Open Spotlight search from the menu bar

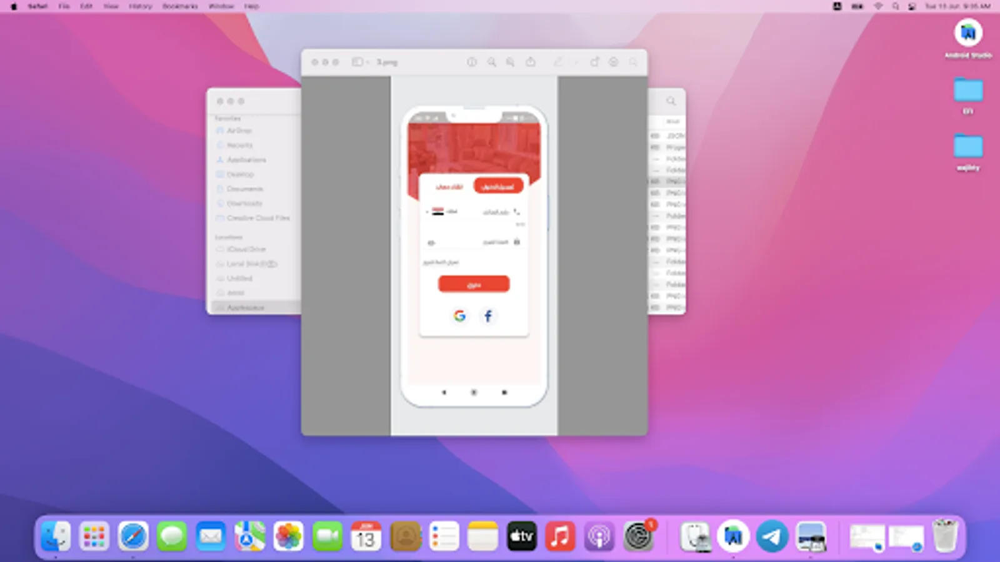pyautogui.click(x=896, y=6)
